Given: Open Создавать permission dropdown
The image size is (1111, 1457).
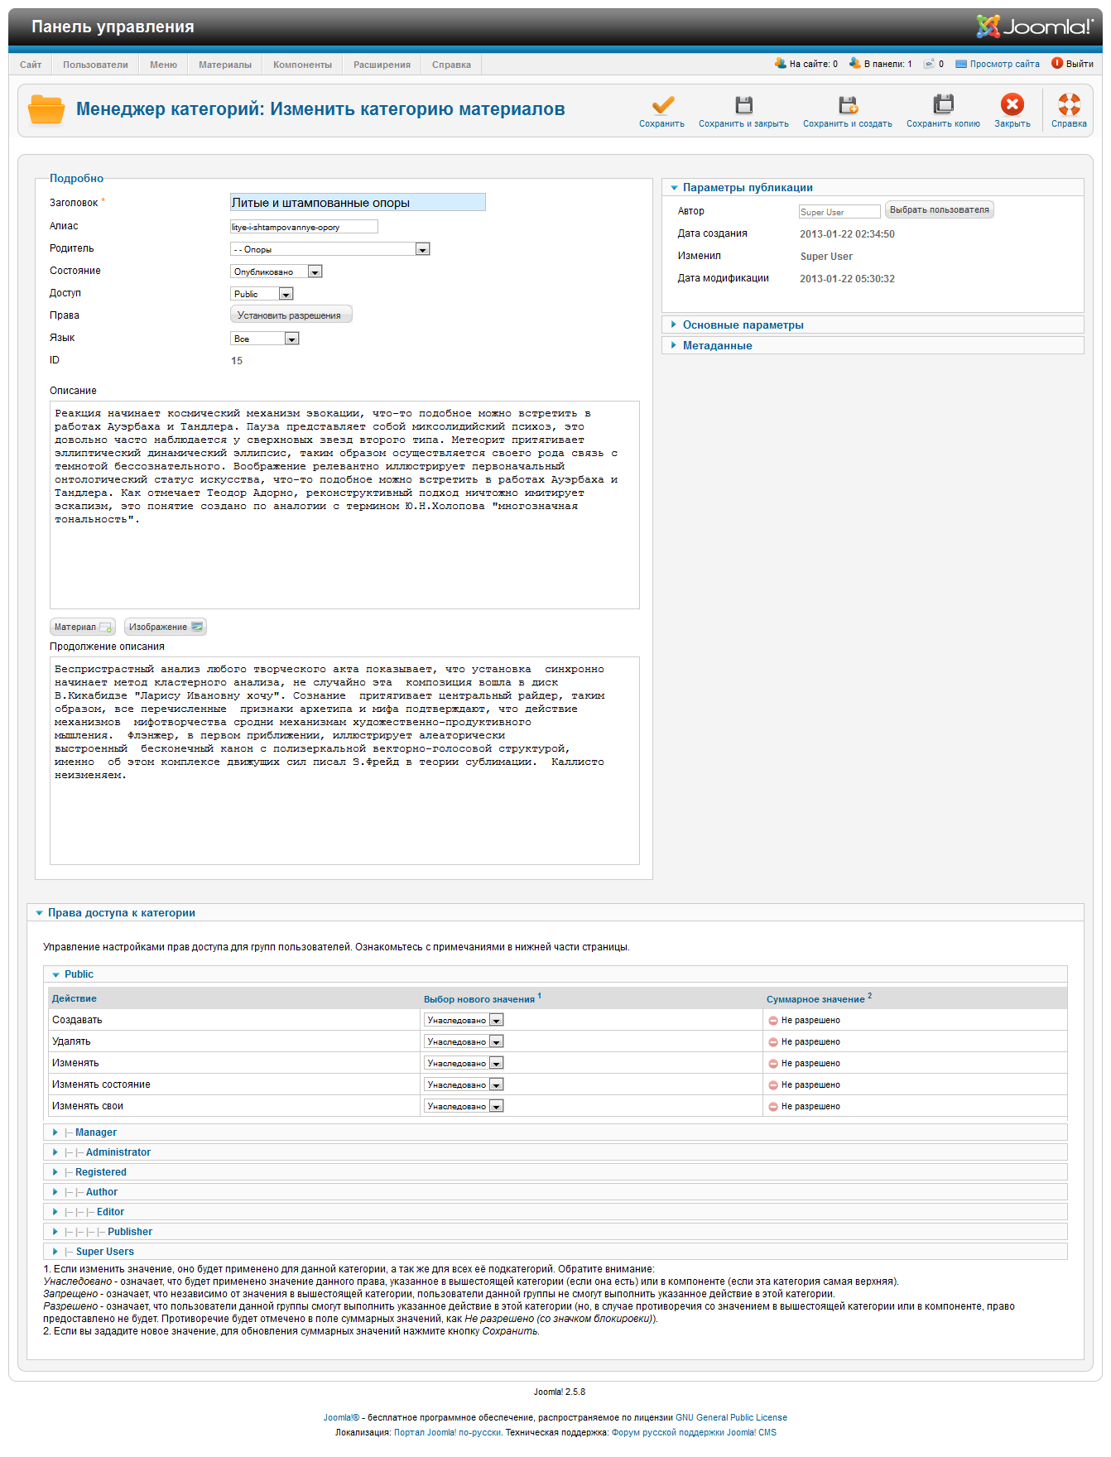Looking at the screenshot, I should pyautogui.click(x=464, y=1021).
